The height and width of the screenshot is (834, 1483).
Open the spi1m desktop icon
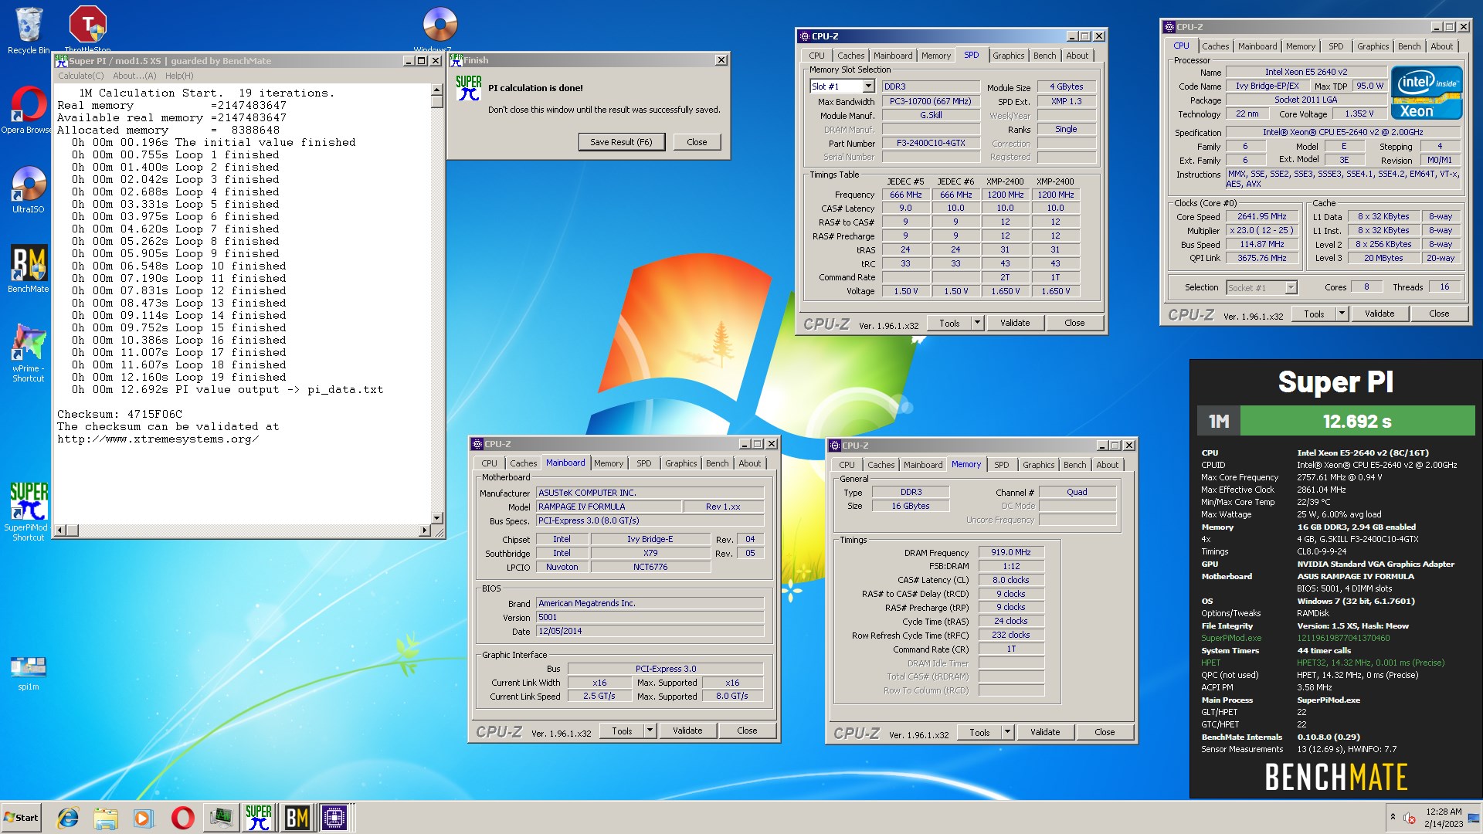tap(29, 672)
